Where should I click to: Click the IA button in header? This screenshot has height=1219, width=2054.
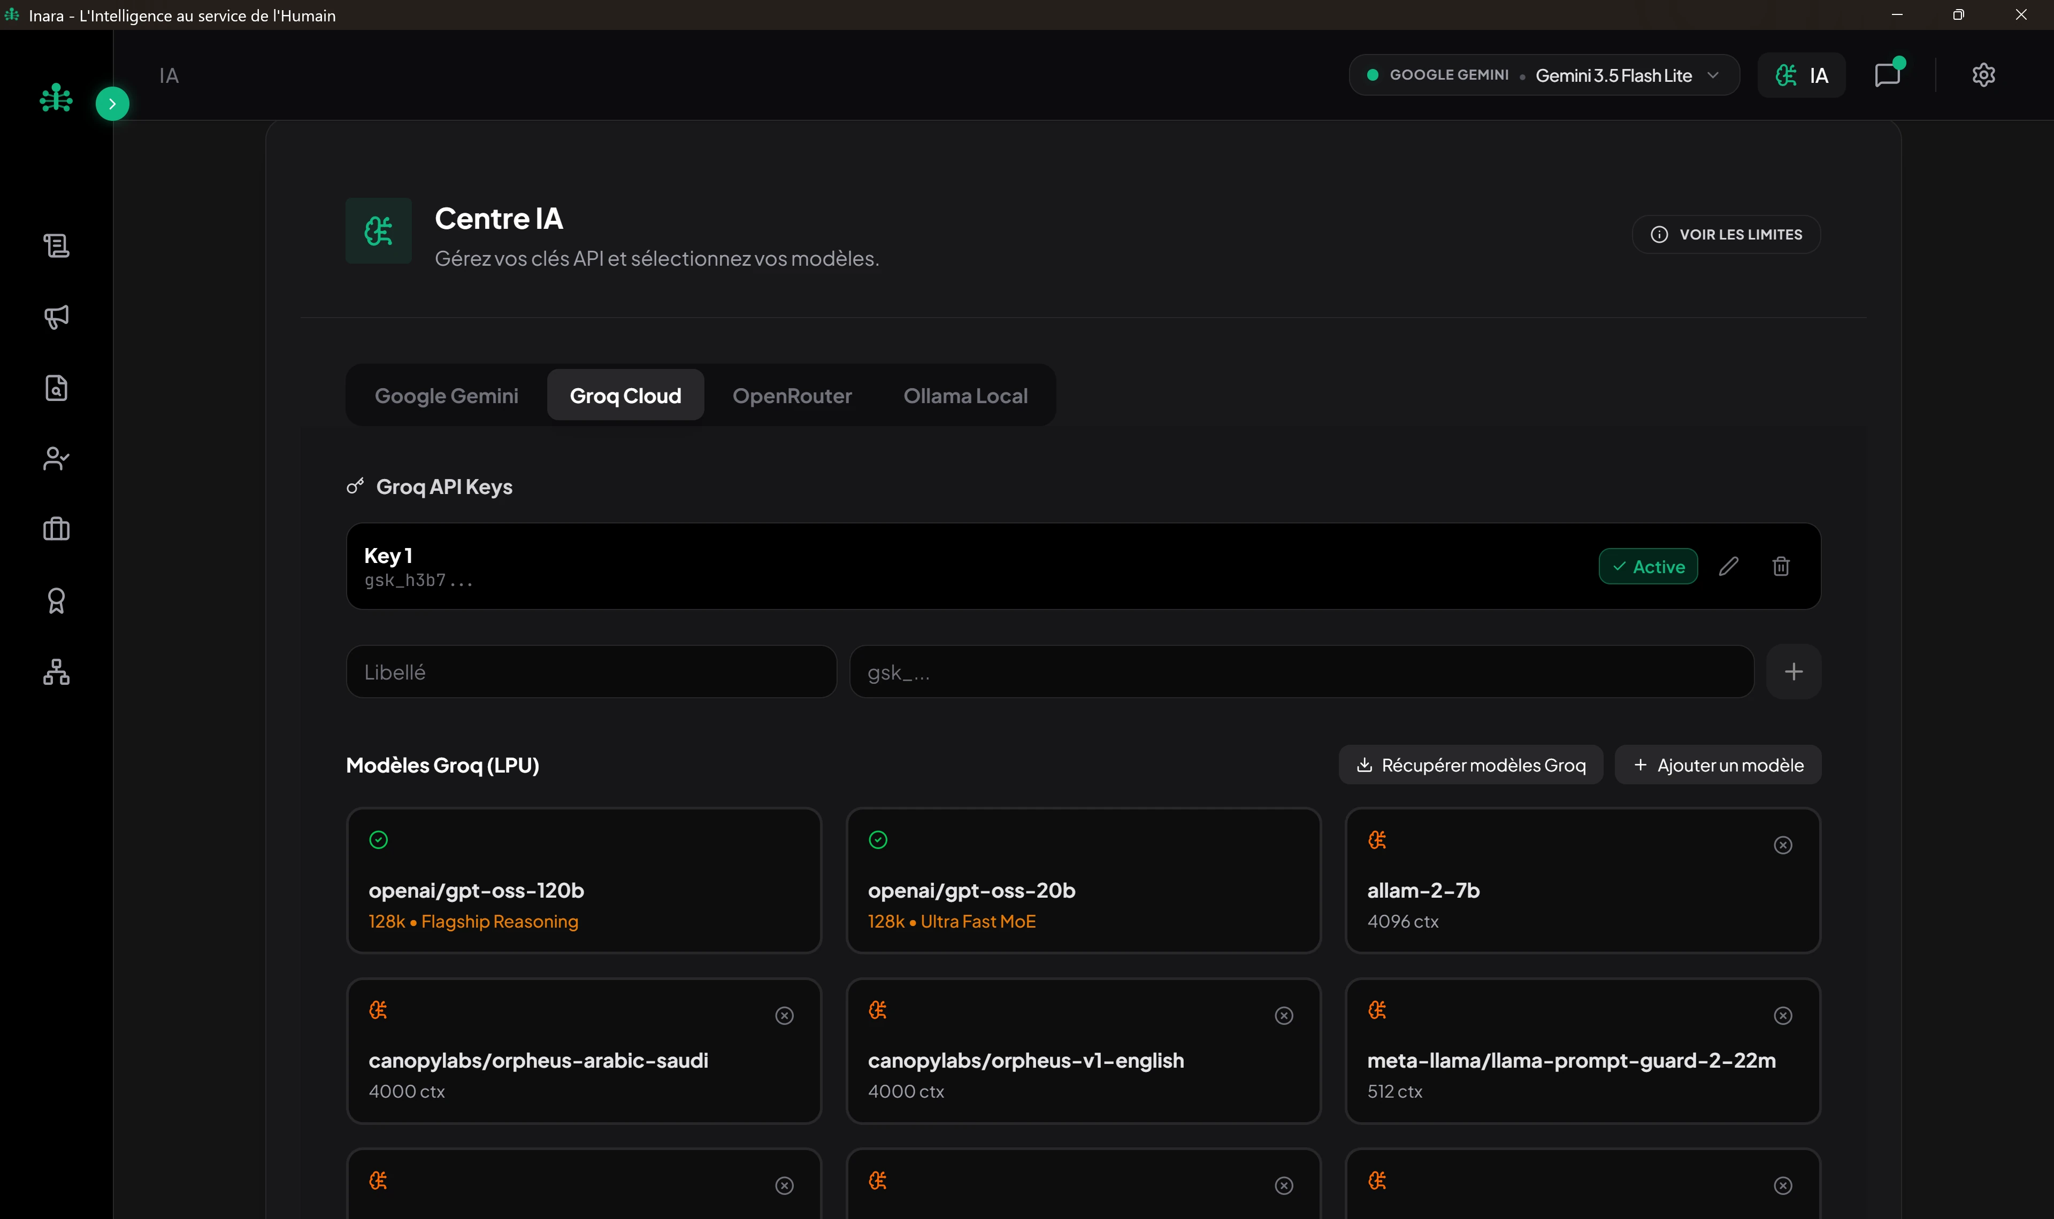tap(1801, 75)
